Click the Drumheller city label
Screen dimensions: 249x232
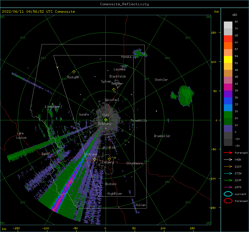(162, 136)
